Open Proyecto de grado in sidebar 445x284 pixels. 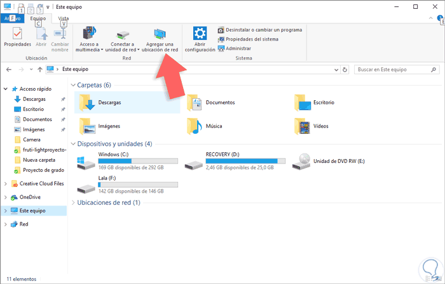[43, 171]
